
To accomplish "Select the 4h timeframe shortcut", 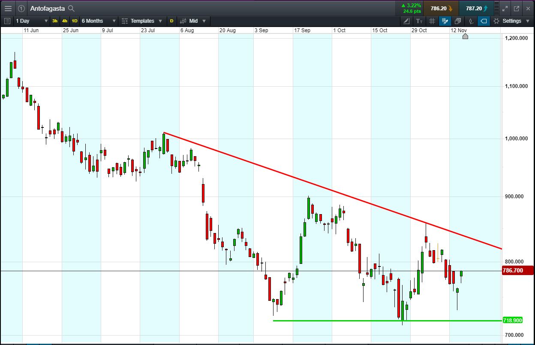I will point(65,21).
